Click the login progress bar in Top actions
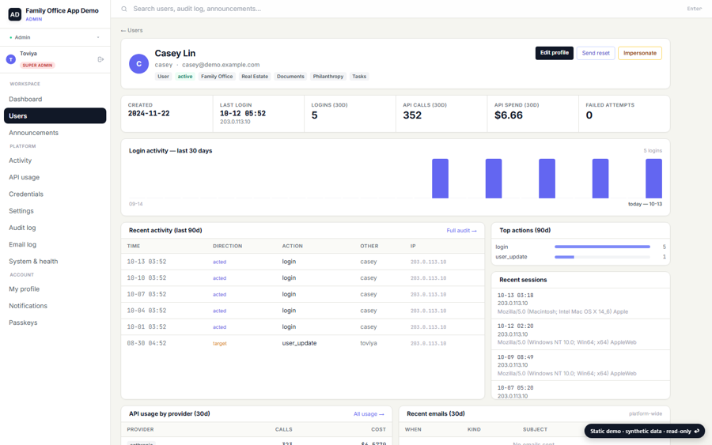The image size is (712, 445). (x=602, y=247)
